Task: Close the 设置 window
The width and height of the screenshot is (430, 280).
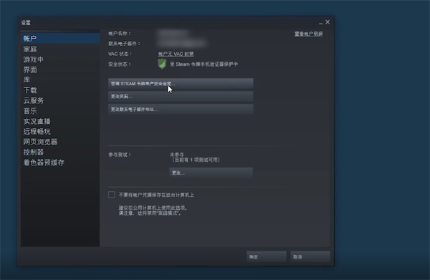Action: [328, 22]
